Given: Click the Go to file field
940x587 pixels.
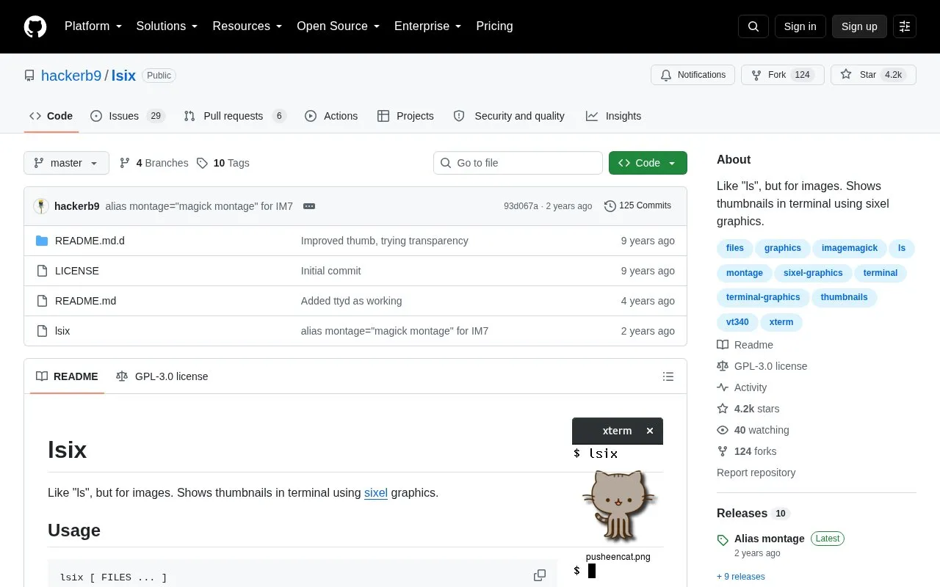Looking at the screenshot, I should tap(518, 163).
